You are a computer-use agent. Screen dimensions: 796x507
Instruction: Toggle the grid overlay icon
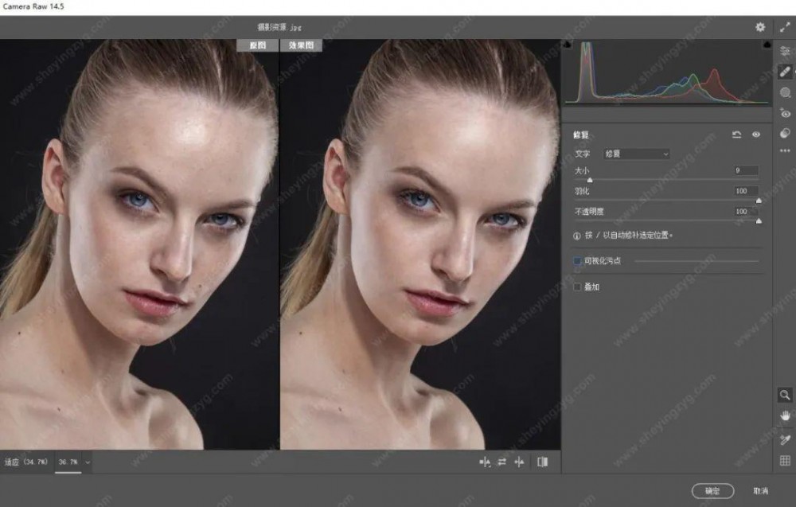[x=785, y=460]
